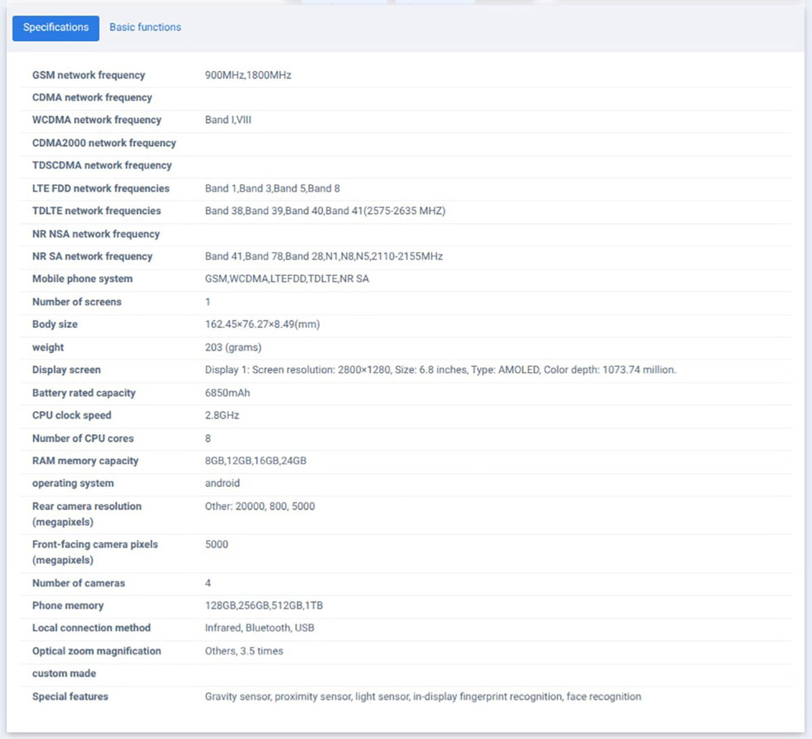The width and height of the screenshot is (812, 739).
Task: Click the Optical zoom 3.5 times value
Action: point(244,651)
